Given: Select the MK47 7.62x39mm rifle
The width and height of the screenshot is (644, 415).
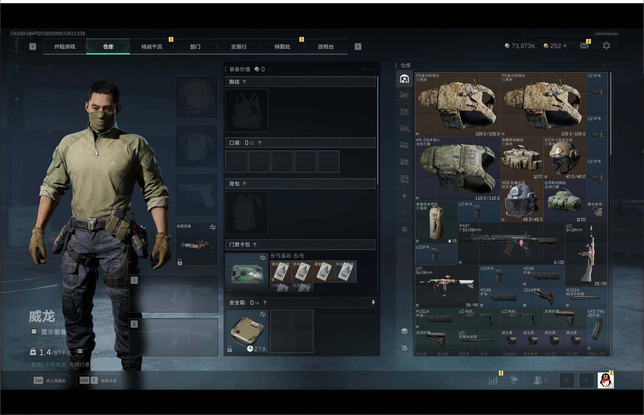Looking at the screenshot, I should point(511,244).
